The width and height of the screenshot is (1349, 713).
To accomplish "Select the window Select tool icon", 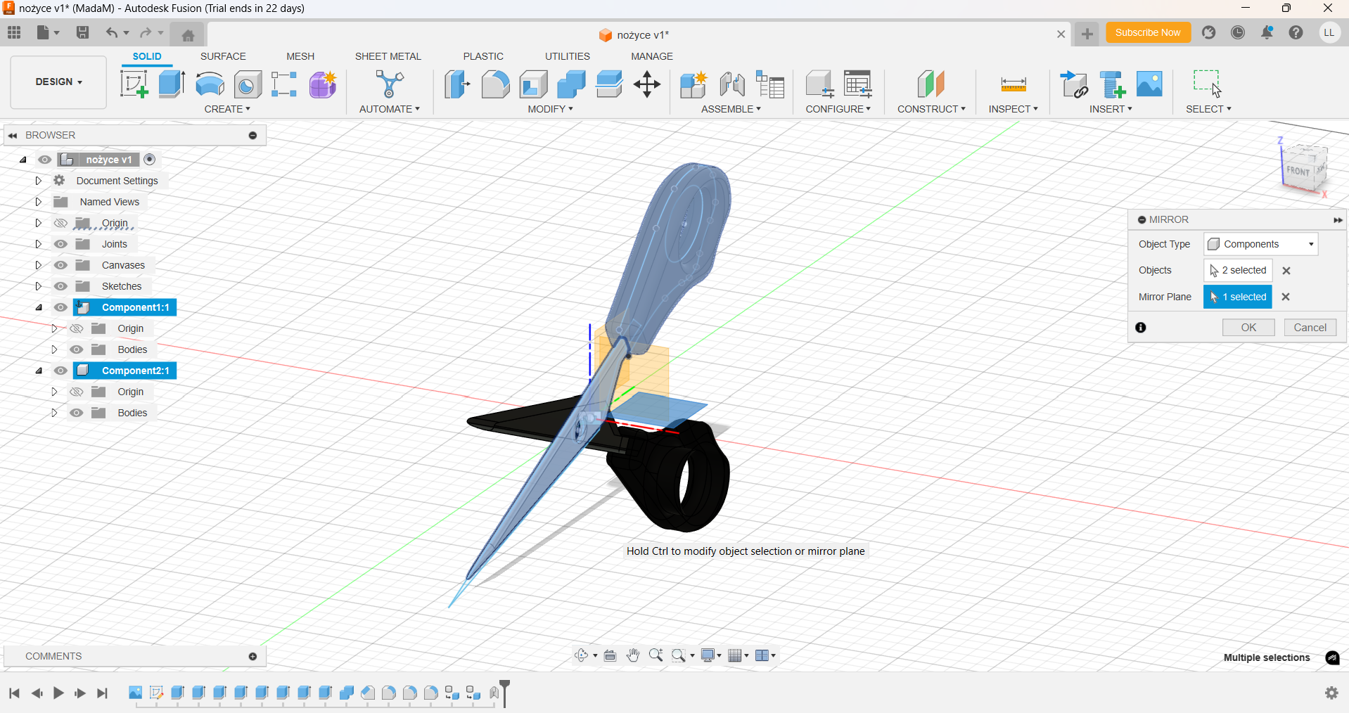I will coord(1208,84).
